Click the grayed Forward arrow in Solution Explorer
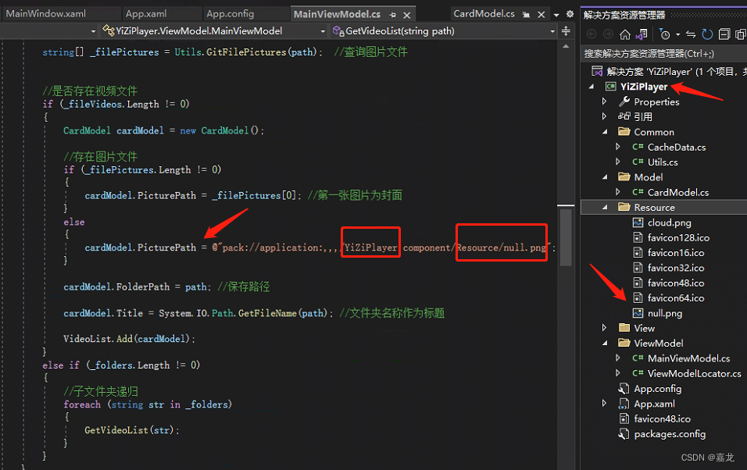Image resolution: width=747 pixels, height=470 pixels. coord(609,34)
